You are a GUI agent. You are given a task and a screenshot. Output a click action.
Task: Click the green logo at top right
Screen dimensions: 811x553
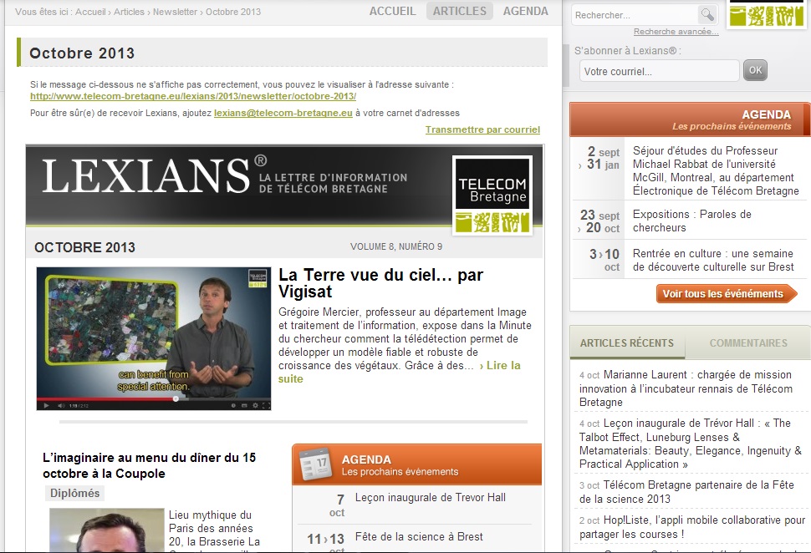click(x=768, y=13)
